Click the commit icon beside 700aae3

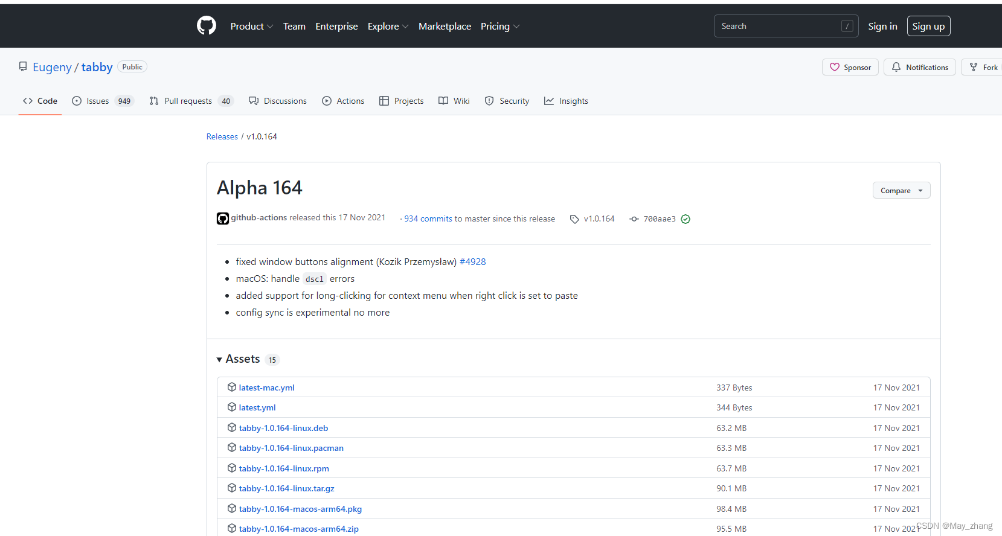[634, 219]
